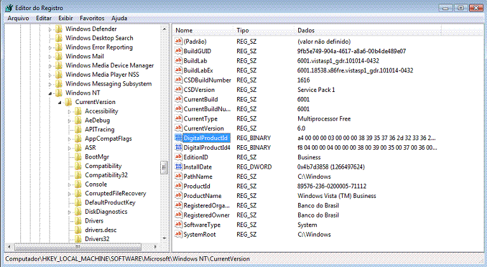The width and height of the screenshot is (487, 267).
Task: Click the PathName string icon
Action: pos(178,176)
